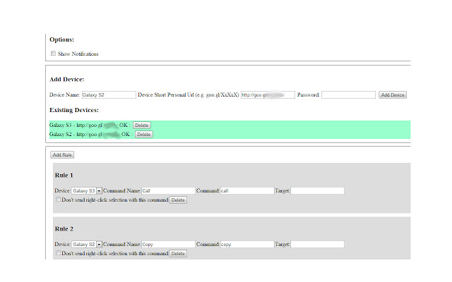
Task: Enable the Show Notifications checkbox
Action: pos(54,54)
